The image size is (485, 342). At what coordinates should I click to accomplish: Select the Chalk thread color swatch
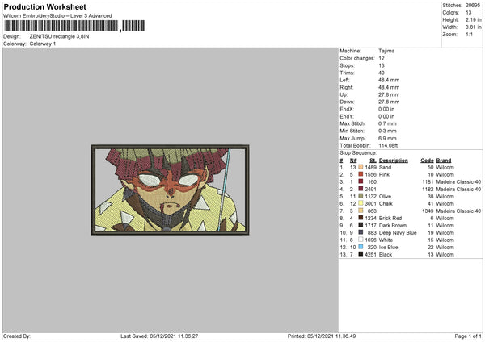tap(361, 203)
